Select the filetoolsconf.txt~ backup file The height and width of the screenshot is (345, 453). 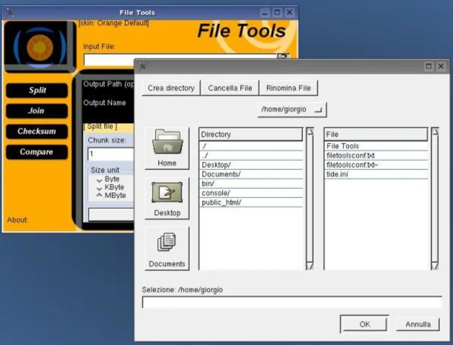point(376,165)
